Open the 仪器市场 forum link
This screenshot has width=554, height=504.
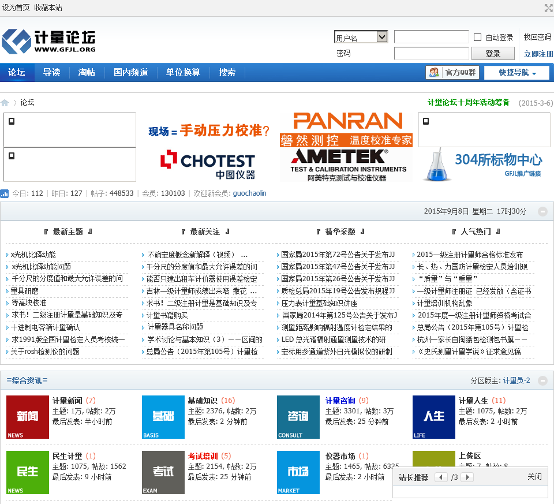340,456
